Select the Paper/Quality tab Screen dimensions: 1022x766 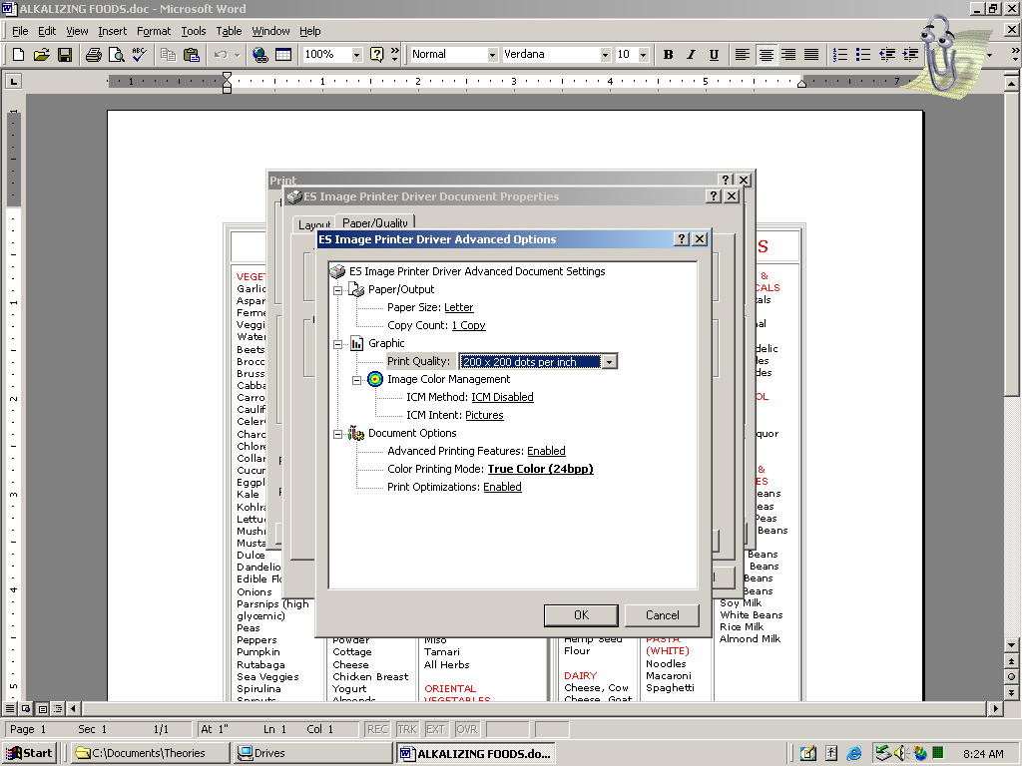(375, 222)
